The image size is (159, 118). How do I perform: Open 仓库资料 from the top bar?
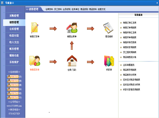click(49, 9)
